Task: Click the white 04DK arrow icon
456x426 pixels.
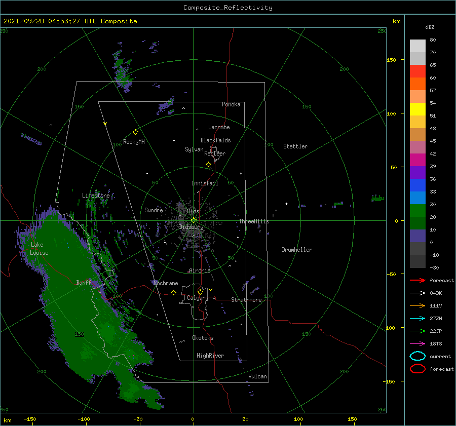Action: pos(417,293)
